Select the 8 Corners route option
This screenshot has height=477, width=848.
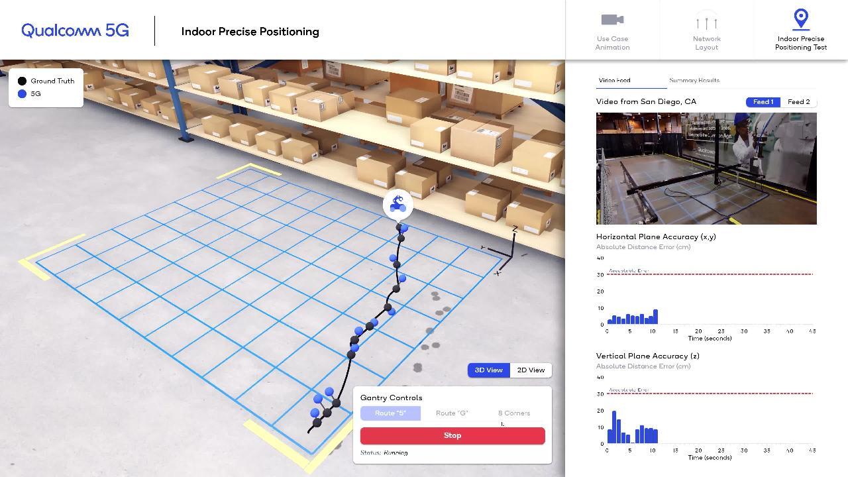point(513,413)
